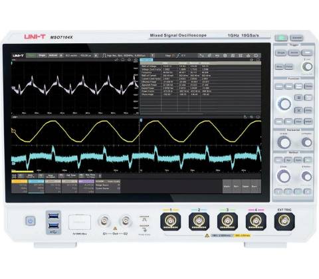Select the lower front USB port
319x279 pixels.
(53, 226)
